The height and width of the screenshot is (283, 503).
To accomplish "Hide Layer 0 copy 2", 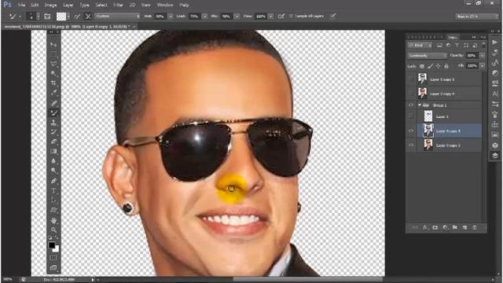I will (411, 145).
